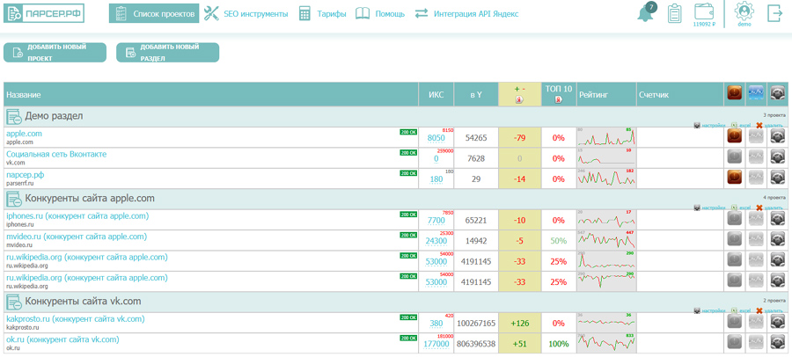792x357 pixels.
Task: Click ИКС value 24300 for mvideo.ru
Action: point(436,241)
